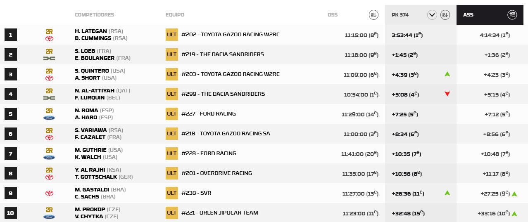Click Ford logo in M. Prokop row
This screenshot has height=222, width=528.
pyautogui.click(x=49, y=217)
